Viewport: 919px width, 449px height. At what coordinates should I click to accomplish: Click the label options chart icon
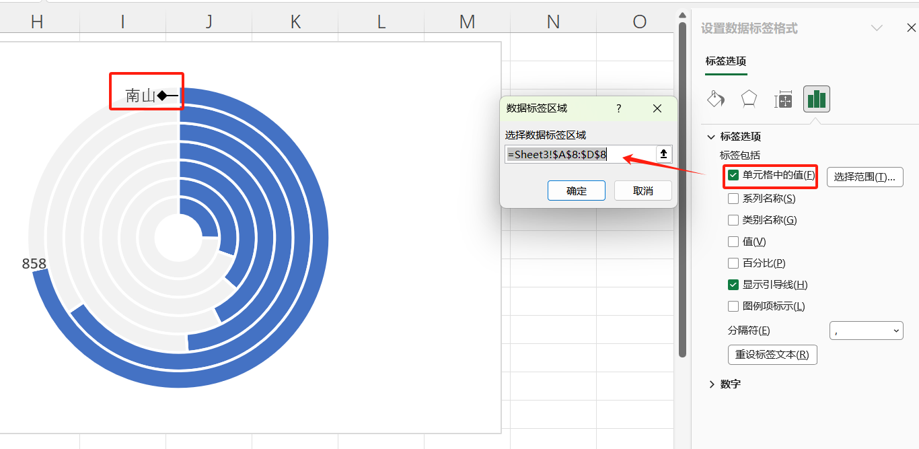pos(817,99)
